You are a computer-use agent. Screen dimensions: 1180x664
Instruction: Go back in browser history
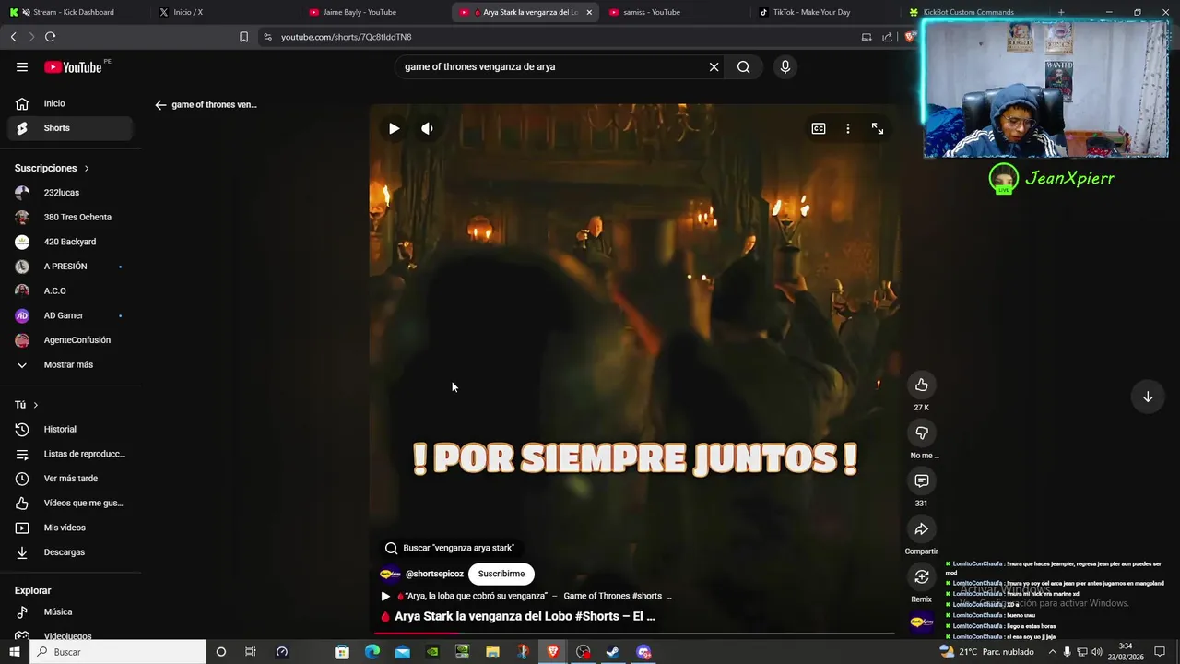13,37
